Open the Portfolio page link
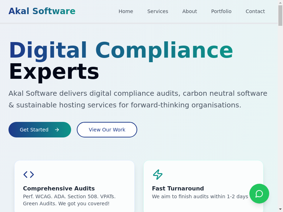 pos(221,11)
